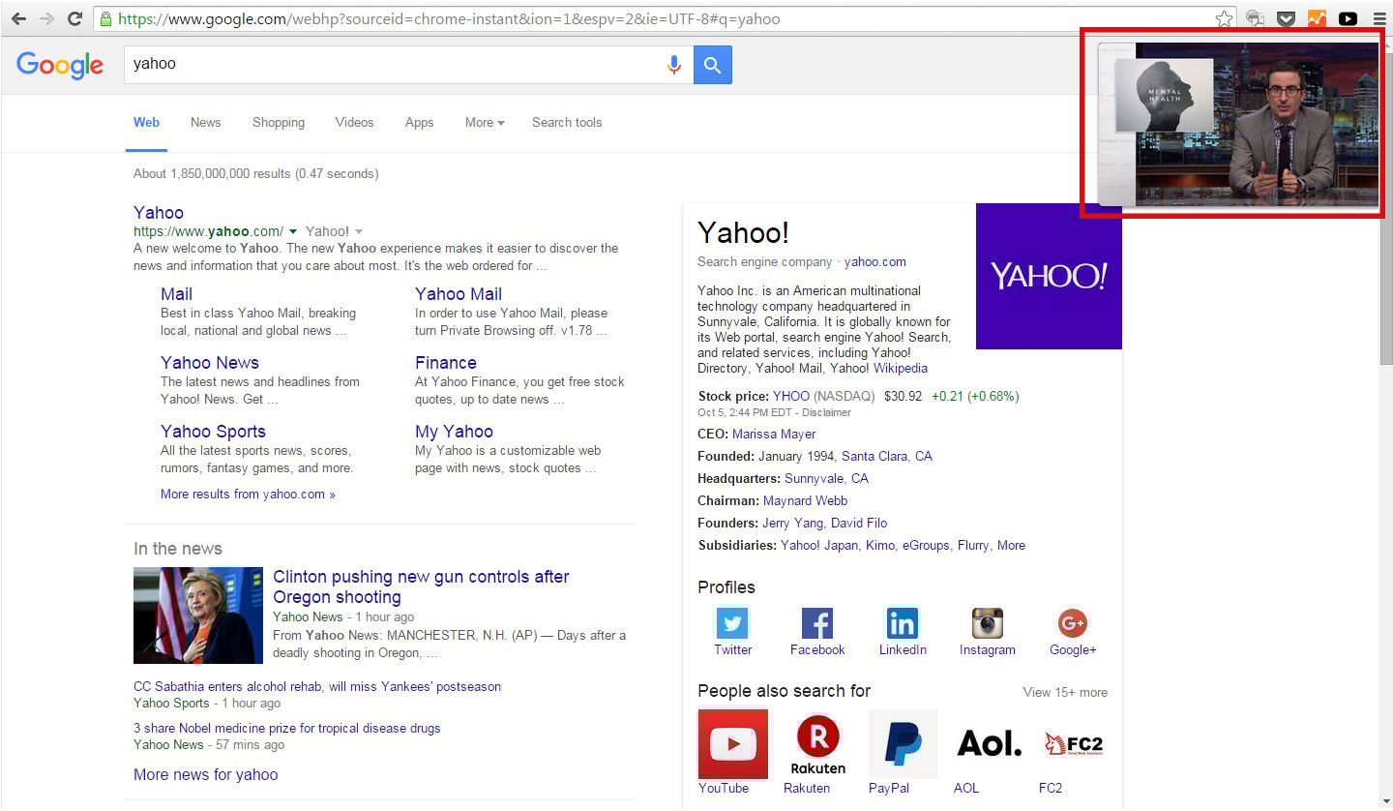Select YouTube in People also search for
The height and width of the screenshot is (811, 1393).
pyautogui.click(x=733, y=744)
